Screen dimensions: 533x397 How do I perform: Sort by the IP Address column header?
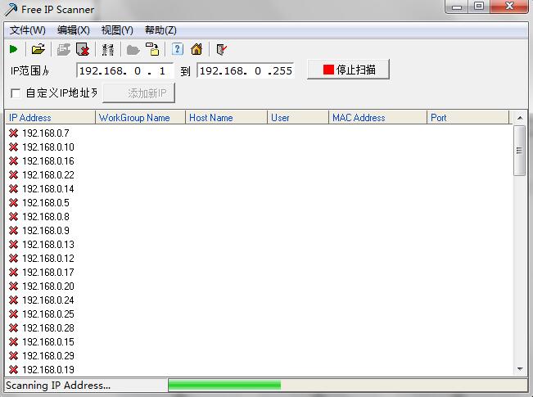point(49,118)
